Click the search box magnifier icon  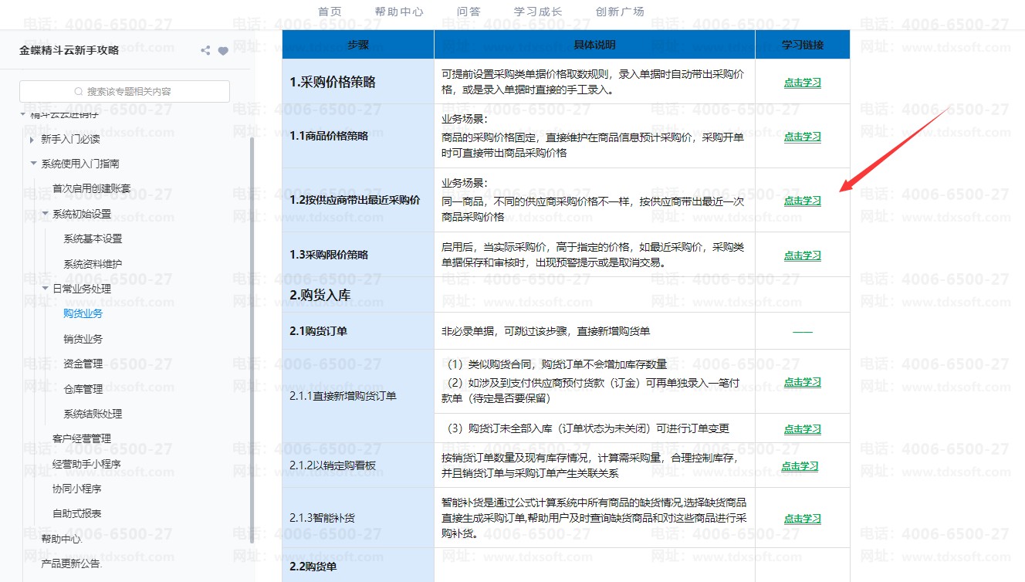(x=79, y=91)
